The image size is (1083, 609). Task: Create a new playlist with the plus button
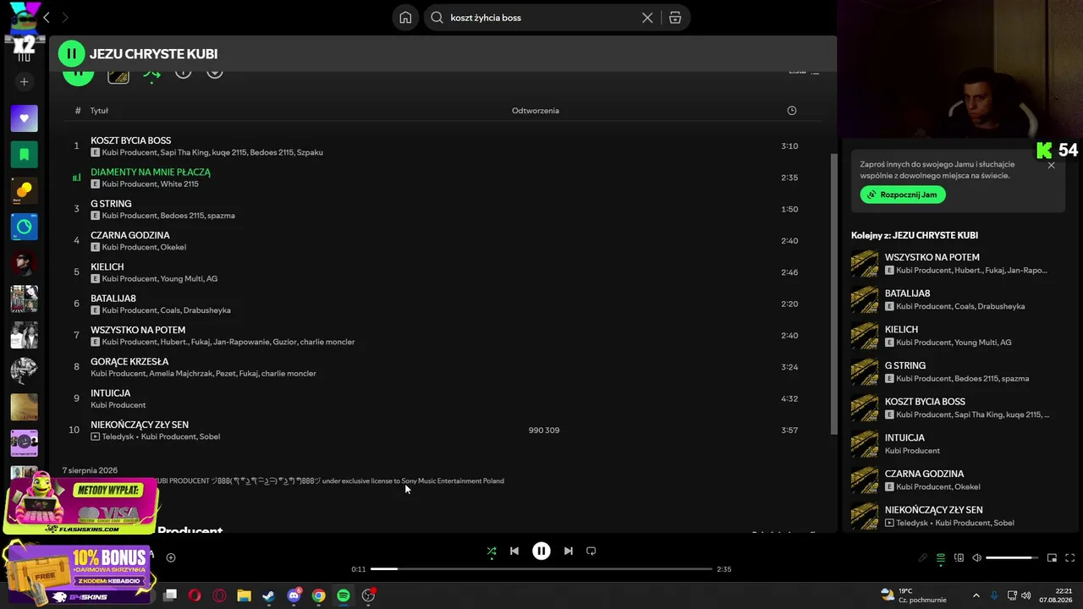(24, 82)
